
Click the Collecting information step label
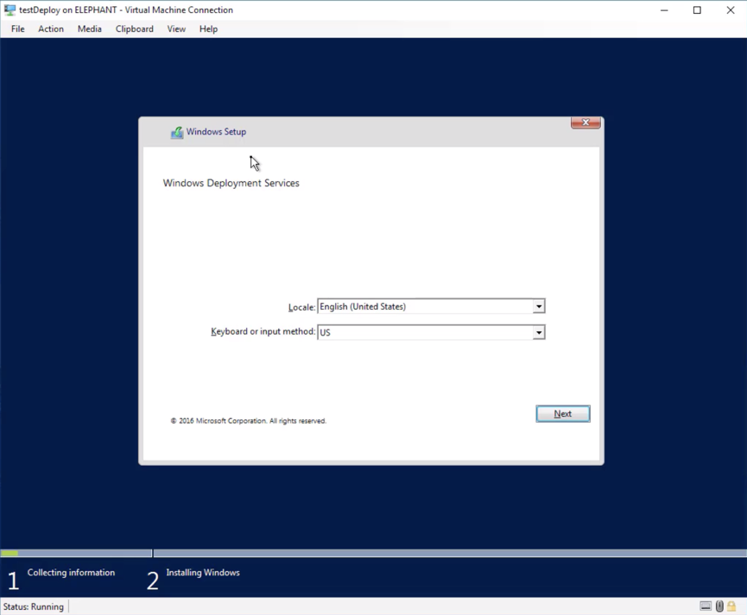pyautogui.click(x=71, y=573)
